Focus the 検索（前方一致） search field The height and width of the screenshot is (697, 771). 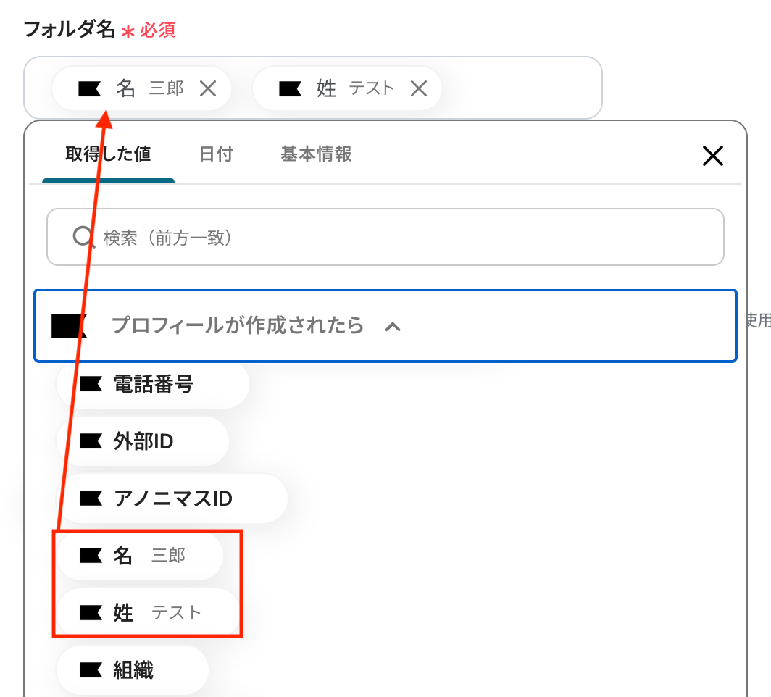pos(385,237)
